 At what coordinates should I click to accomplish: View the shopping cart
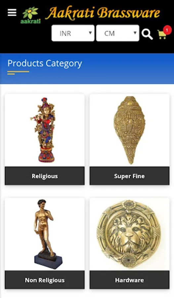[x=162, y=34]
